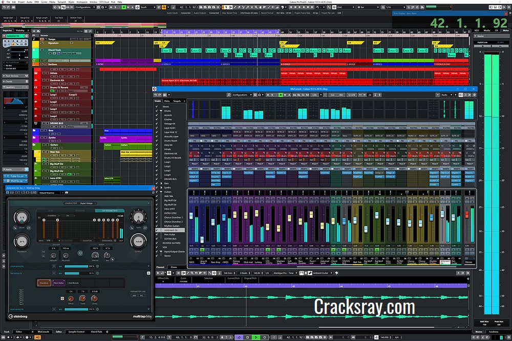This screenshot has height=341, width=512.
Task: Uncheck the Ambient Gtr channel visibility
Action: [x=157, y=230]
